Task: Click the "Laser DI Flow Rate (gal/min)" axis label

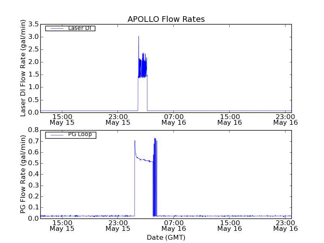Action: coord(23,68)
